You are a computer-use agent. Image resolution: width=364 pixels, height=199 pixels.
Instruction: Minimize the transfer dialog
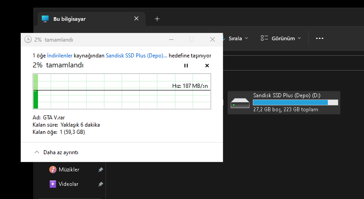click(171, 39)
